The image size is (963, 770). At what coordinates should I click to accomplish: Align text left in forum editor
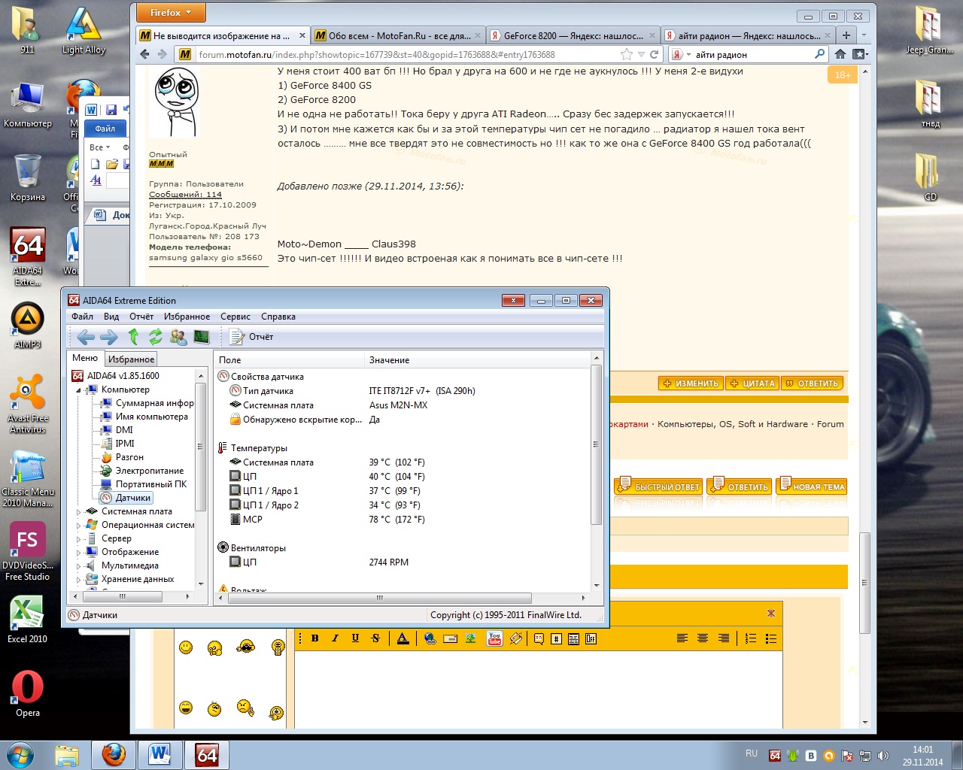[x=682, y=638]
